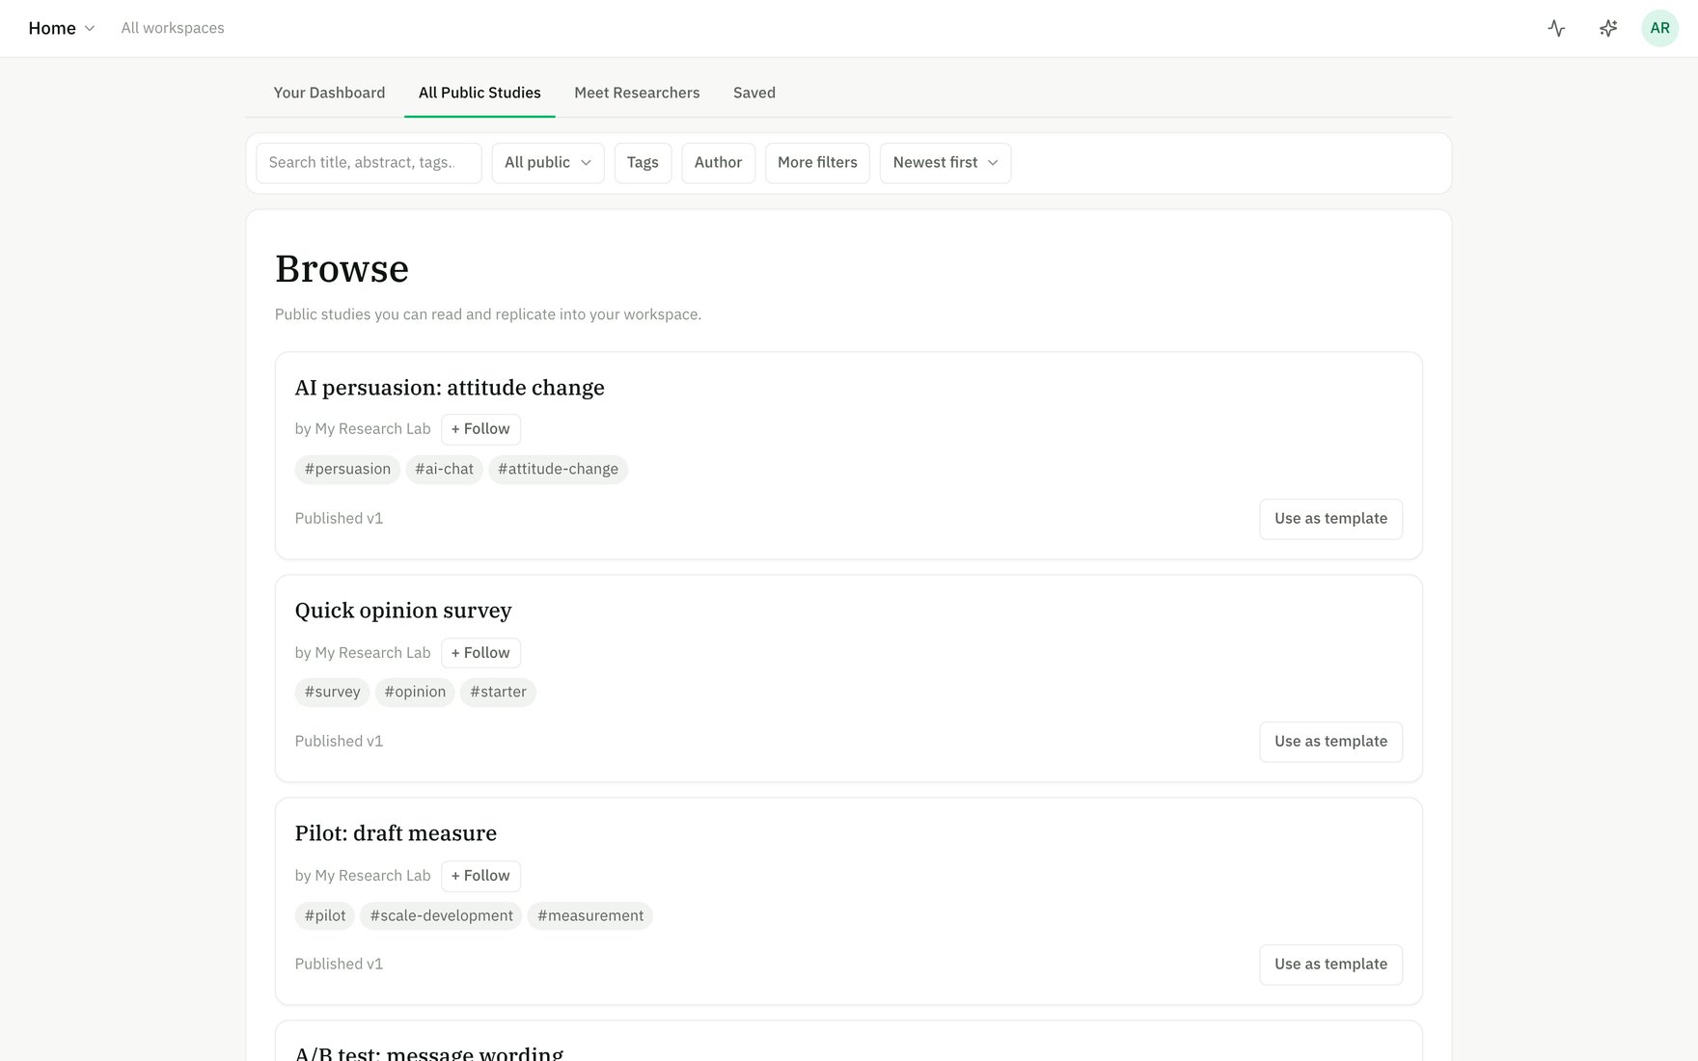The width and height of the screenshot is (1698, 1061).
Task: Click Published v1 on AI persuasion card
Action: pos(339,519)
